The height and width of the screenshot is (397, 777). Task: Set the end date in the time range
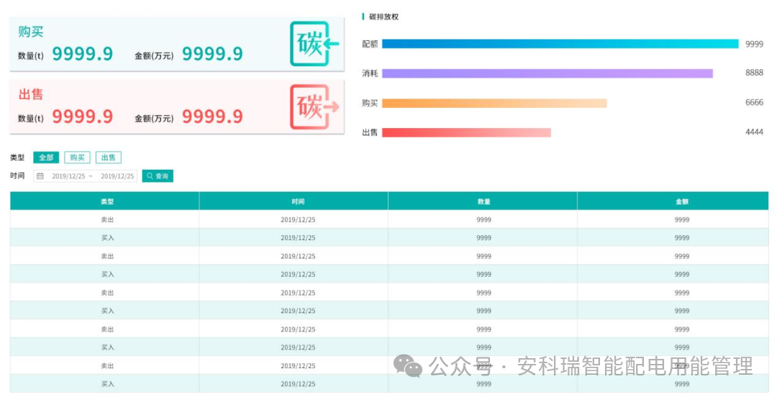point(117,176)
